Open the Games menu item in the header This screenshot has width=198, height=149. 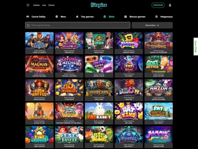36,5
